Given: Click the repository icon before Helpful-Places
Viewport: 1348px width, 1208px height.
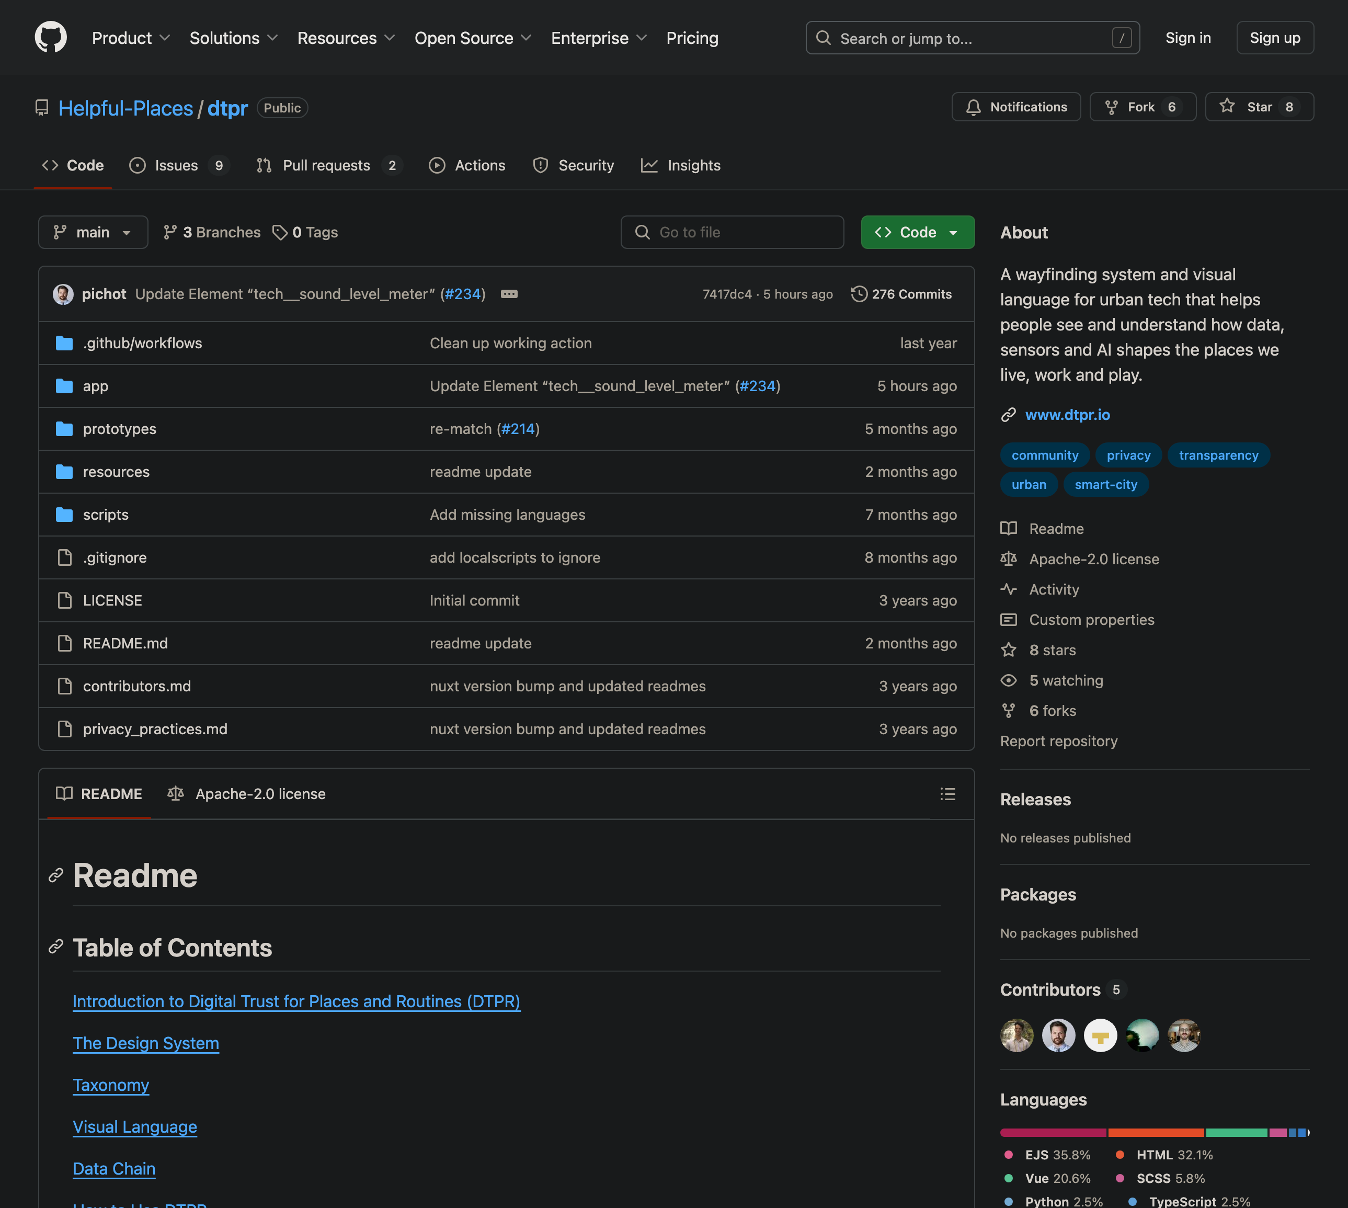Looking at the screenshot, I should click(42, 108).
